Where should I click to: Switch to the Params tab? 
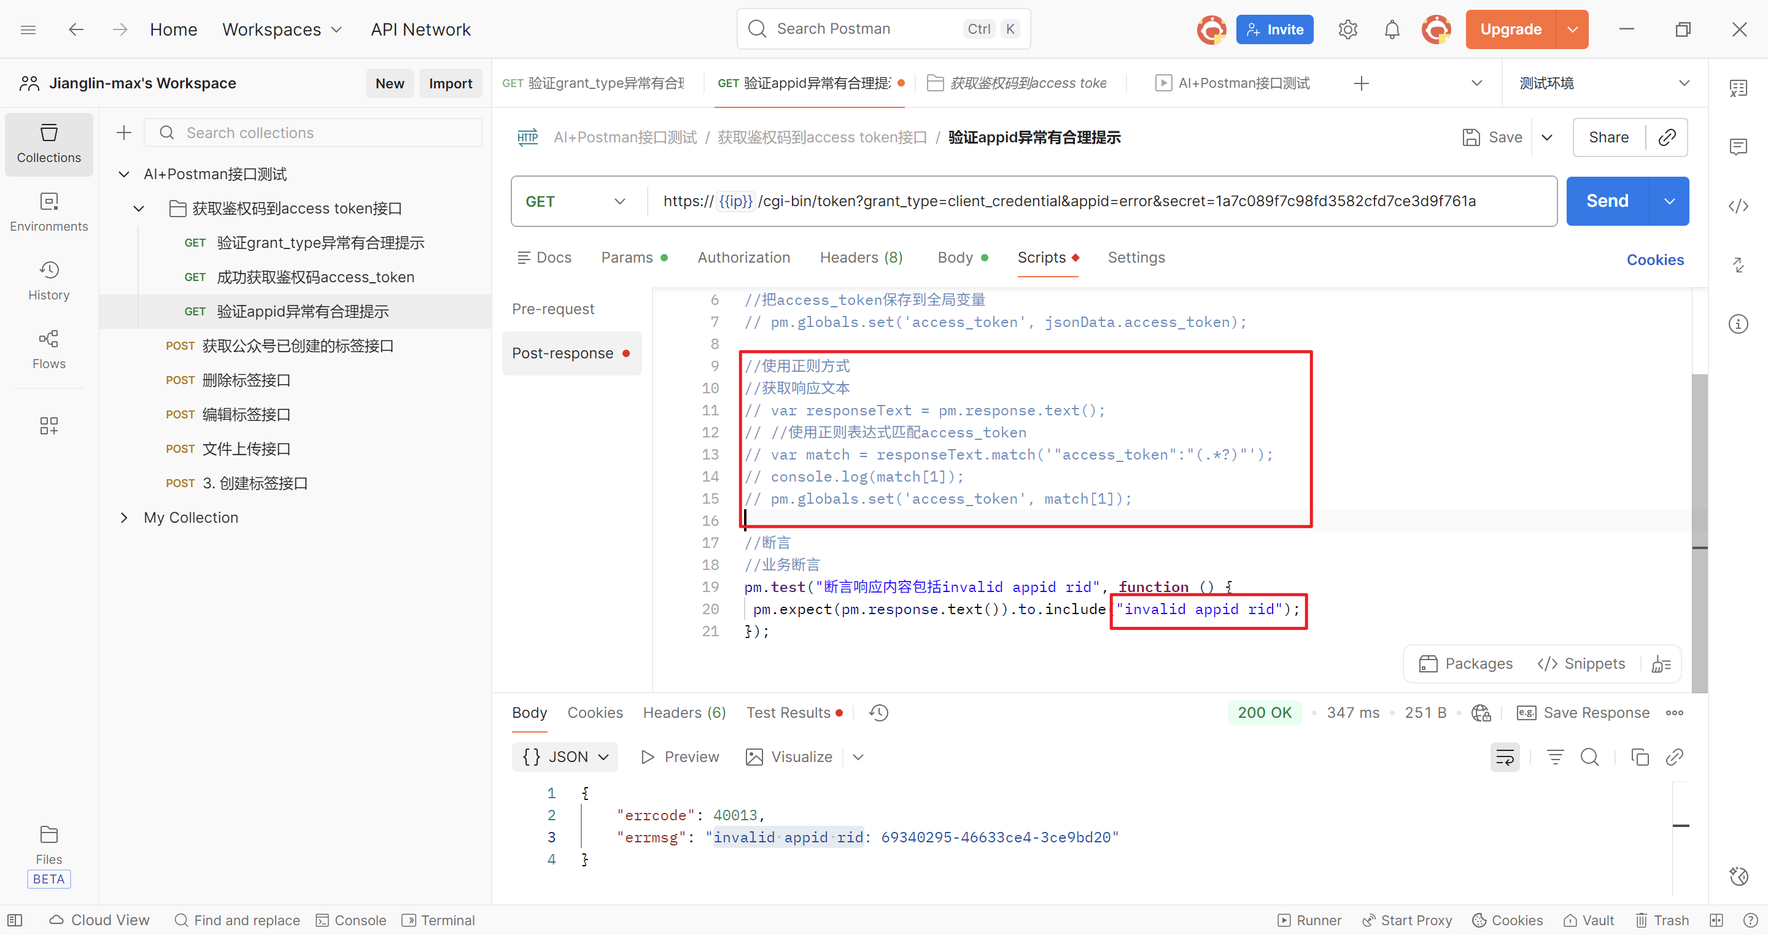click(634, 257)
